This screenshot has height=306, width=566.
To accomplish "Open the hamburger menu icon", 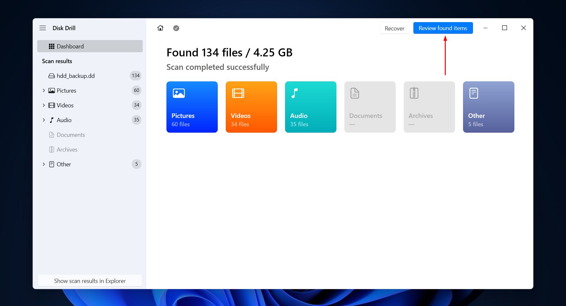I will [x=43, y=28].
